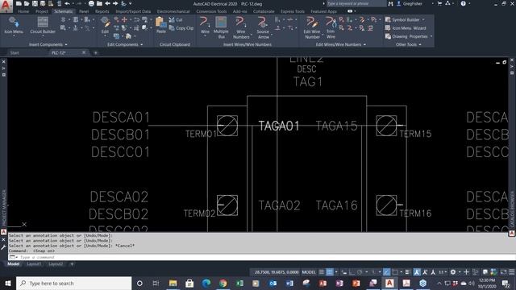Switch to the Reports ribbon tab

(x=102, y=11)
